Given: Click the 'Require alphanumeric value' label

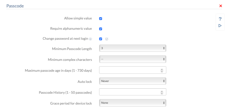Looking at the screenshot, I should (71, 29).
